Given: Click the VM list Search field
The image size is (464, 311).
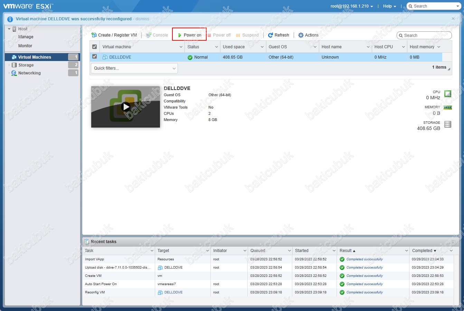Looking at the screenshot, I should pyautogui.click(x=424, y=36).
